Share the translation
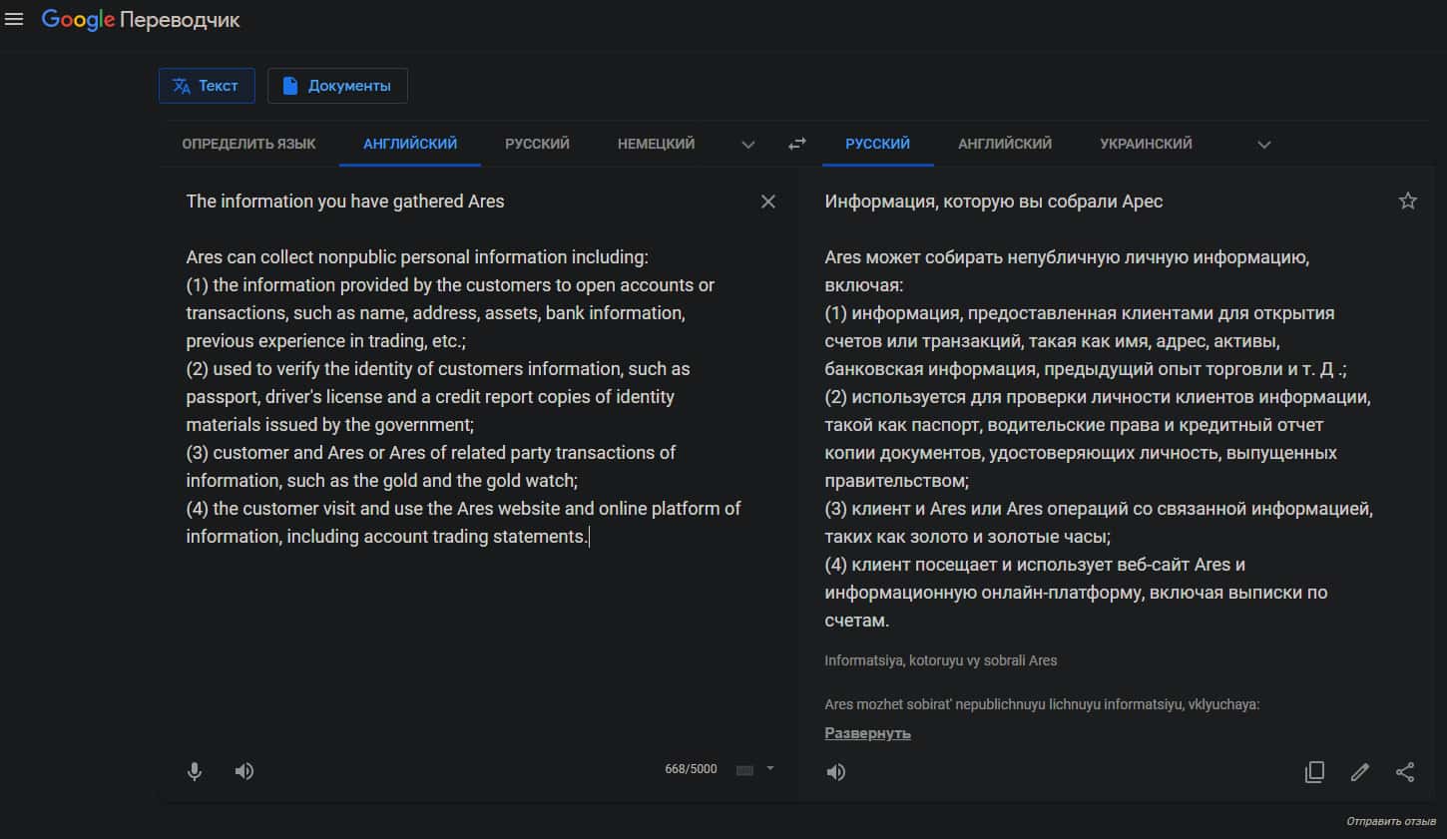The width and height of the screenshot is (1447, 839). click(x=1405, y=772)
